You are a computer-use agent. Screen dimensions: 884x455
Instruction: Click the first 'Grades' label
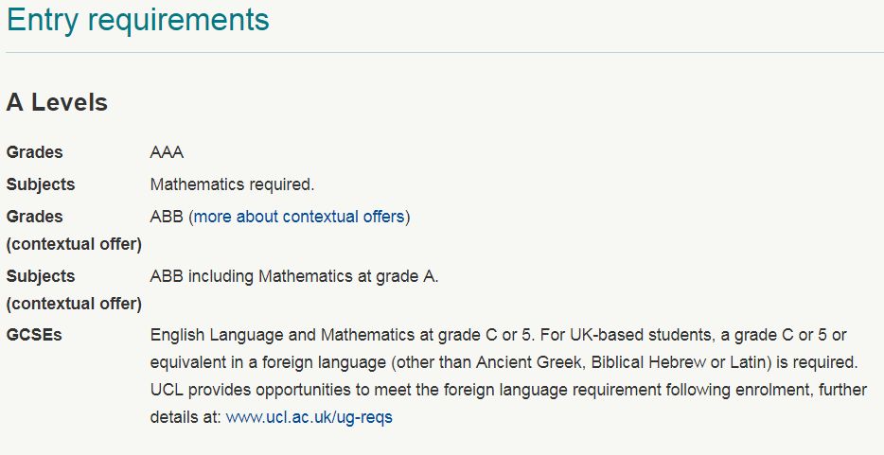(x=34, y=152)
